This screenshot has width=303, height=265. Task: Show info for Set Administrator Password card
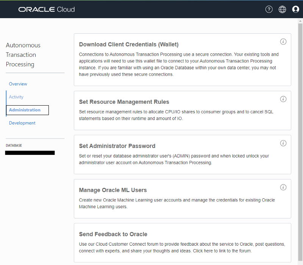tap(283, 143)
